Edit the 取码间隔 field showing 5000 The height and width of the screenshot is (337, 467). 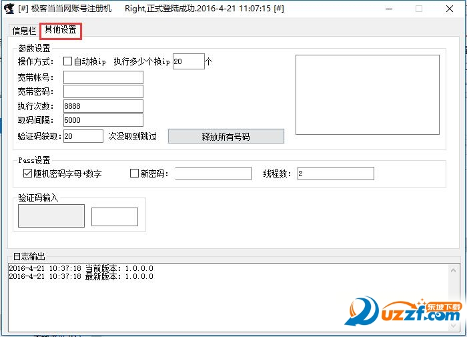click(x=103, y=120)
